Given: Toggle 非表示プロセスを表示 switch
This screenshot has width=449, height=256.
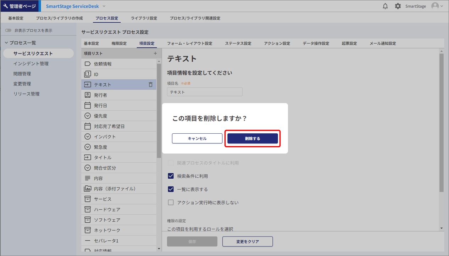Looking at the screenshot, I should point(8,30).
